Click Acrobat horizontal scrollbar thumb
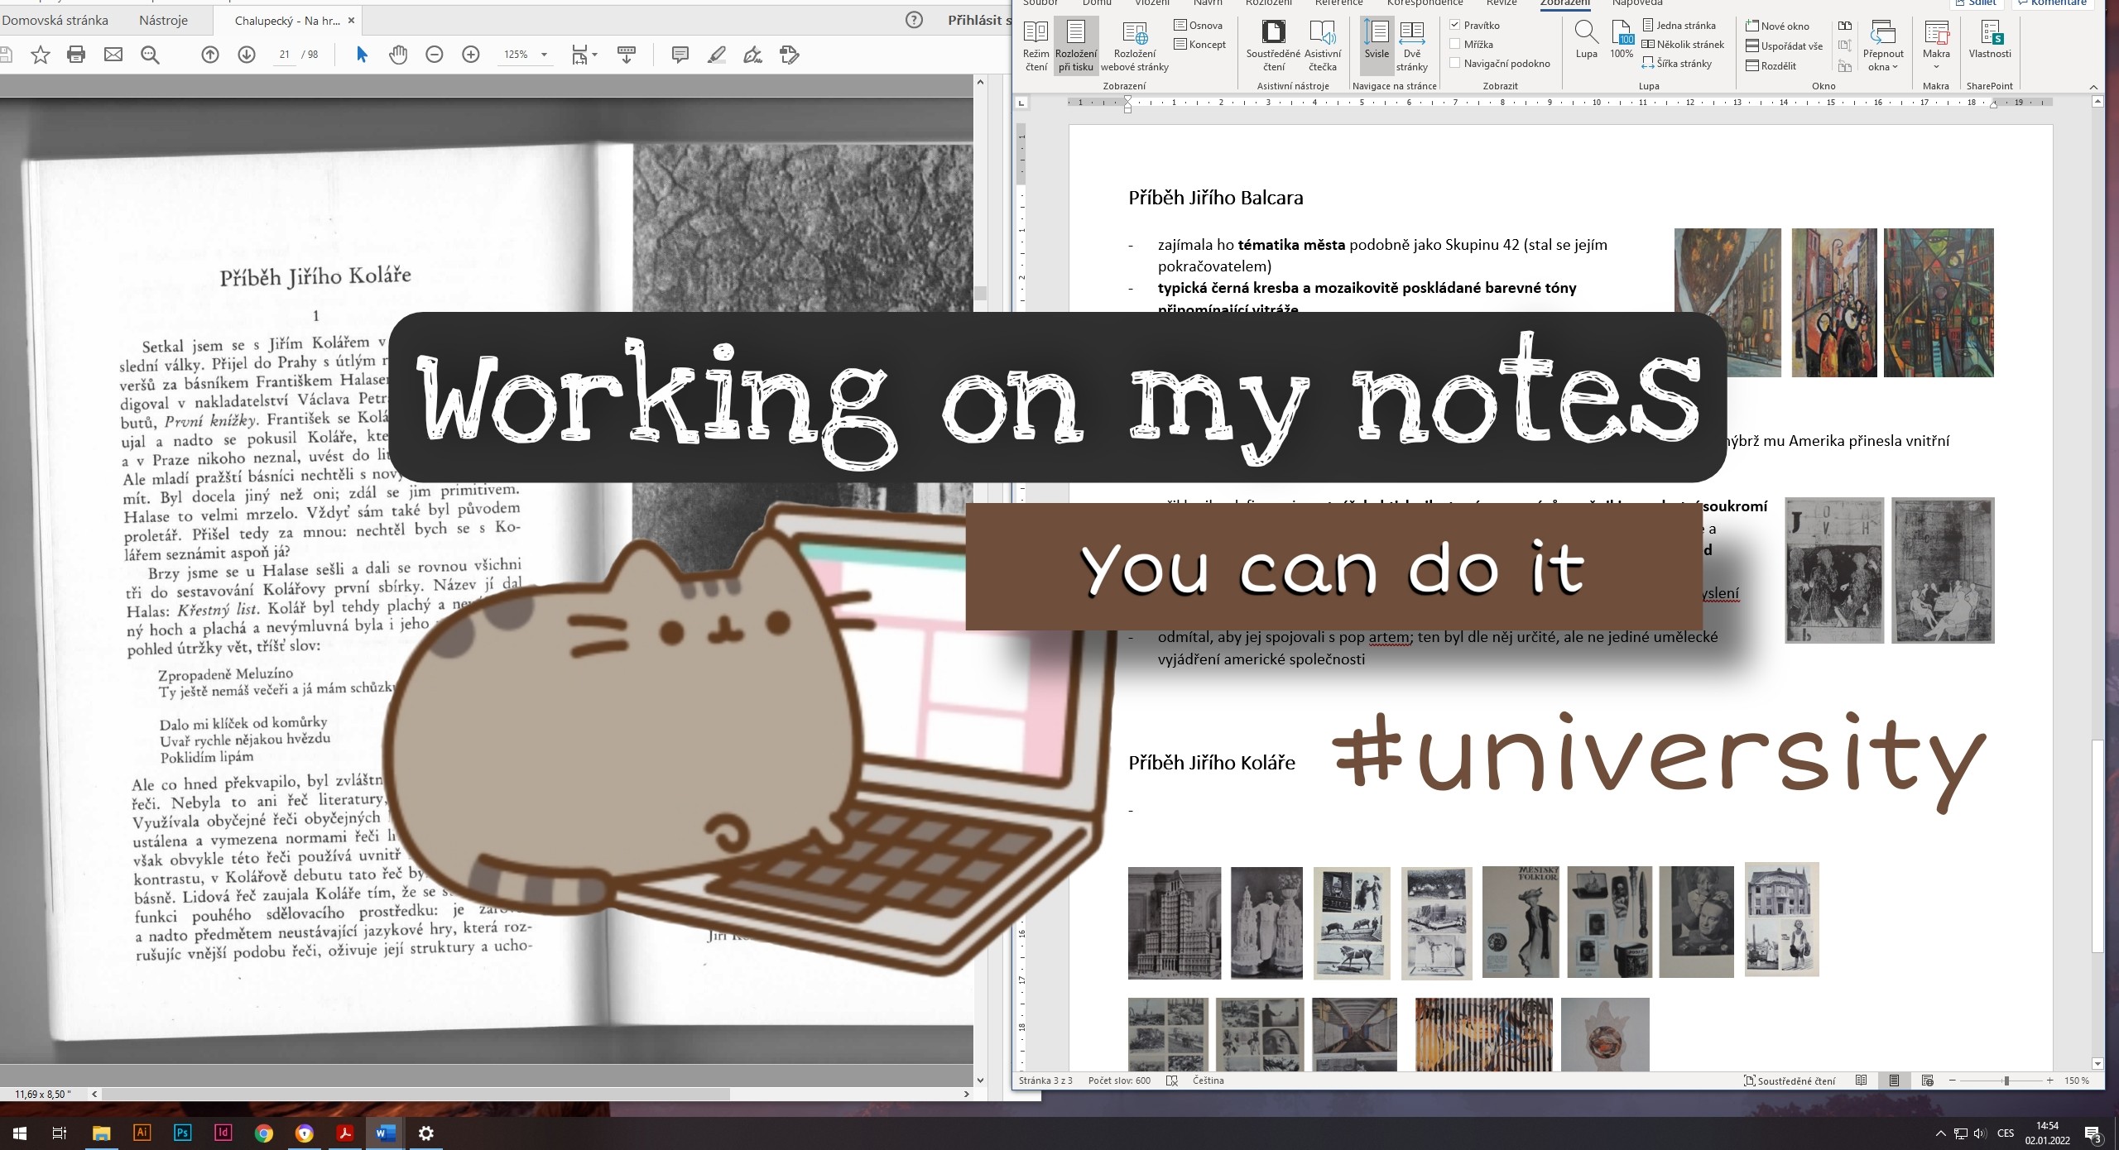The image size is (2119, 1150). [416, 1094]
